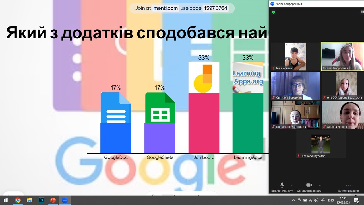Click the Jamboard logo atop its bar
The width and height of the screenshot is (364, 205).
204,77
